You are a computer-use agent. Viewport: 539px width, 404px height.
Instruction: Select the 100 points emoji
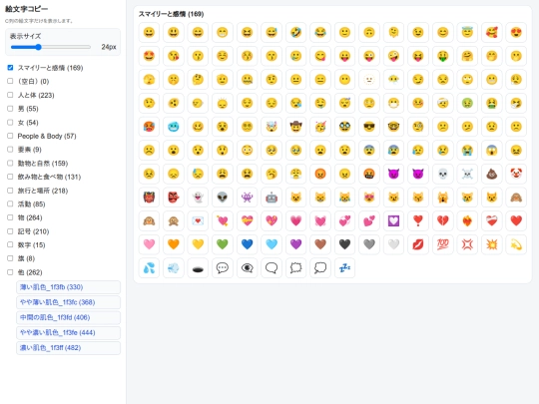coord(443,244)
